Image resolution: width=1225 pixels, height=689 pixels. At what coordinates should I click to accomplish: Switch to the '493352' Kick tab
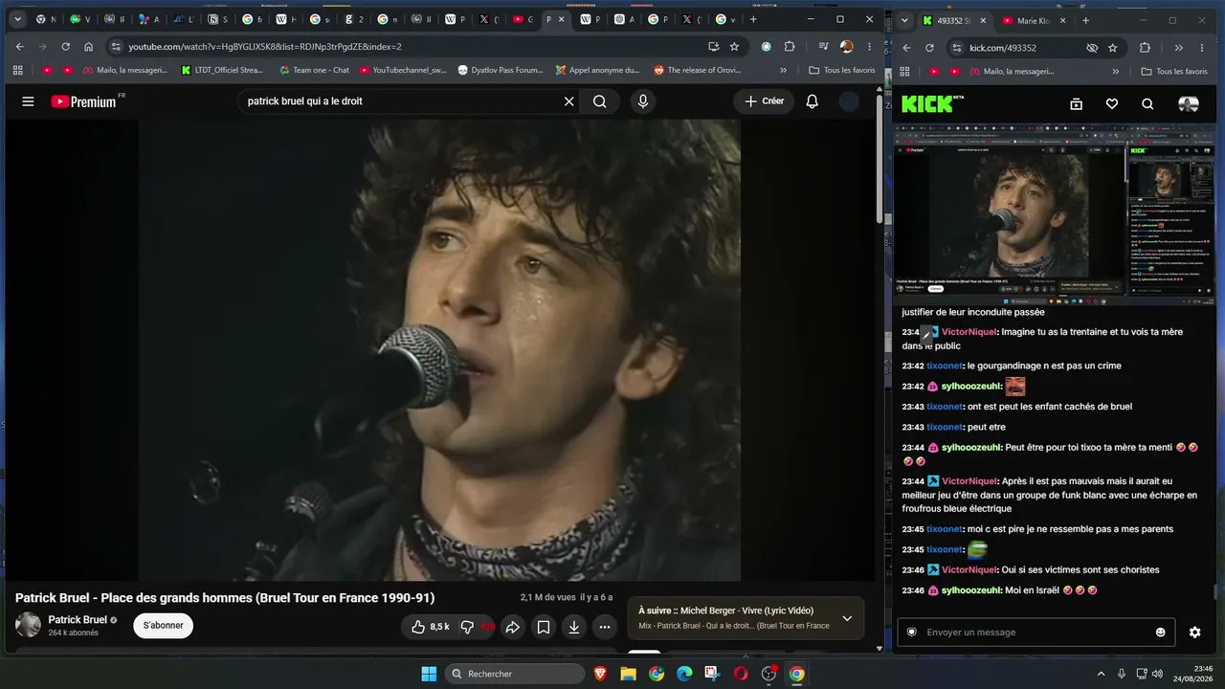point(955,20)
